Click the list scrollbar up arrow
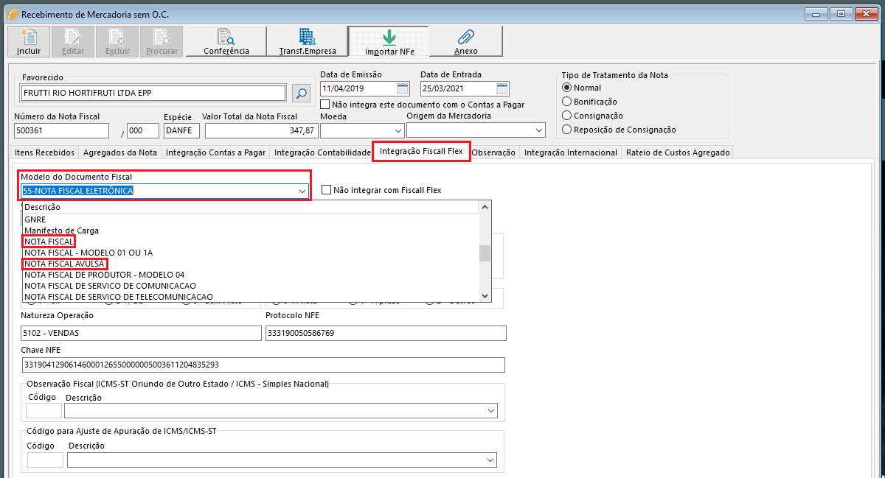Image resolution: width=885 pixels, height=478 pixels. pos(485,207)
